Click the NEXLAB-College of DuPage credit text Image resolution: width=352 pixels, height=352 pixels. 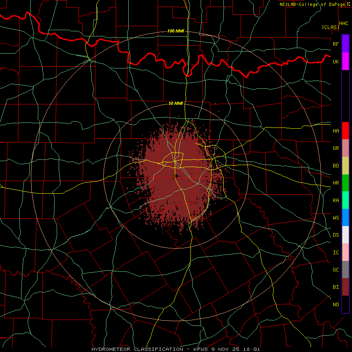click(312, 4)
